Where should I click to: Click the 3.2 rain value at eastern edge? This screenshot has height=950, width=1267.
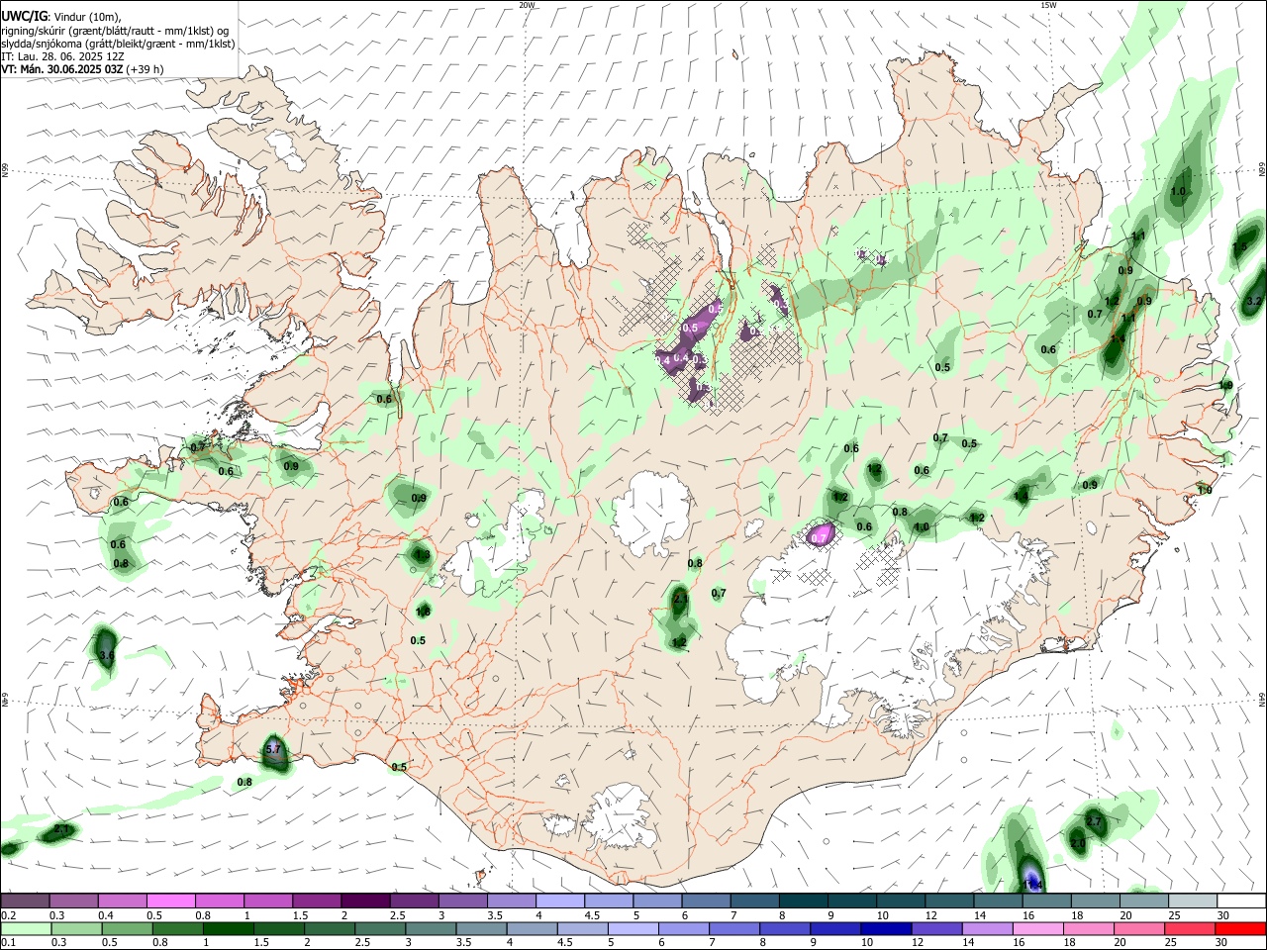[1254, 302]
